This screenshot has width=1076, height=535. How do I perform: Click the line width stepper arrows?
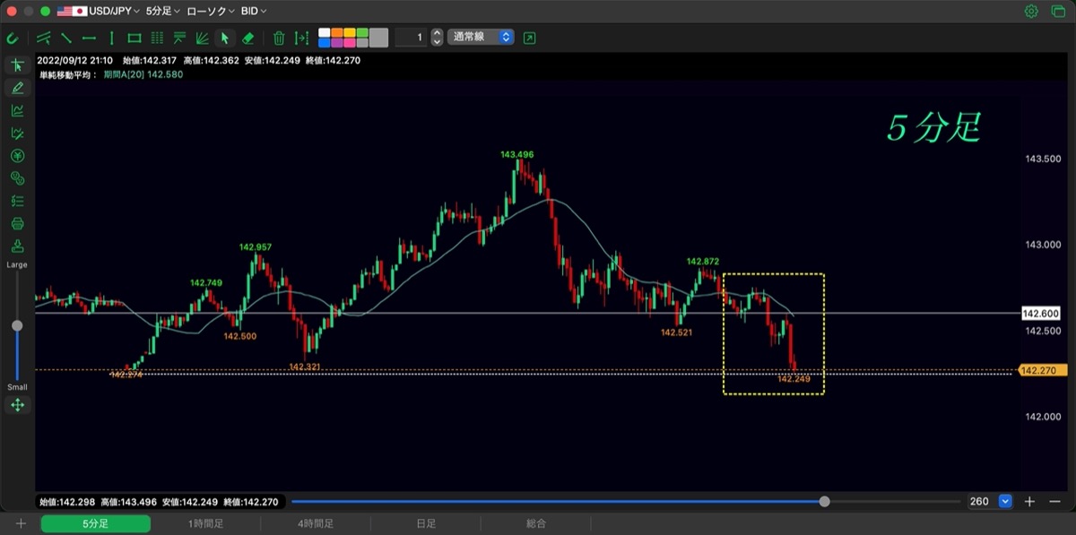click(437, 38)
